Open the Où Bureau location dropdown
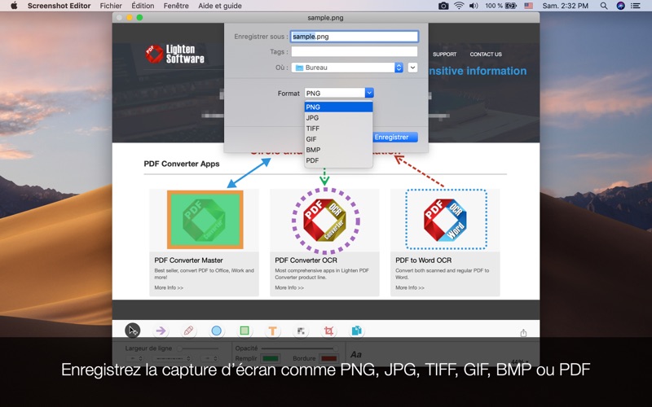 pos(347,68)
